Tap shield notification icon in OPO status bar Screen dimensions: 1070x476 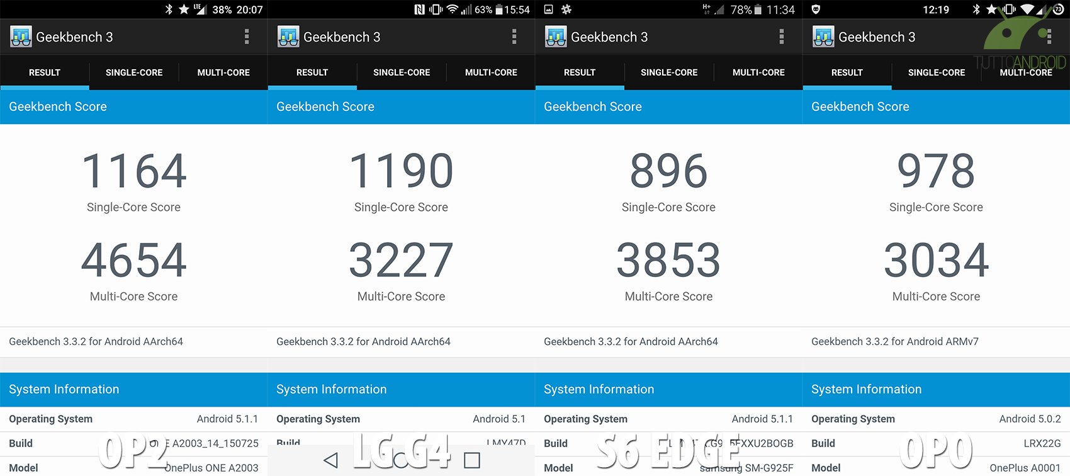[x=816, y=9]
